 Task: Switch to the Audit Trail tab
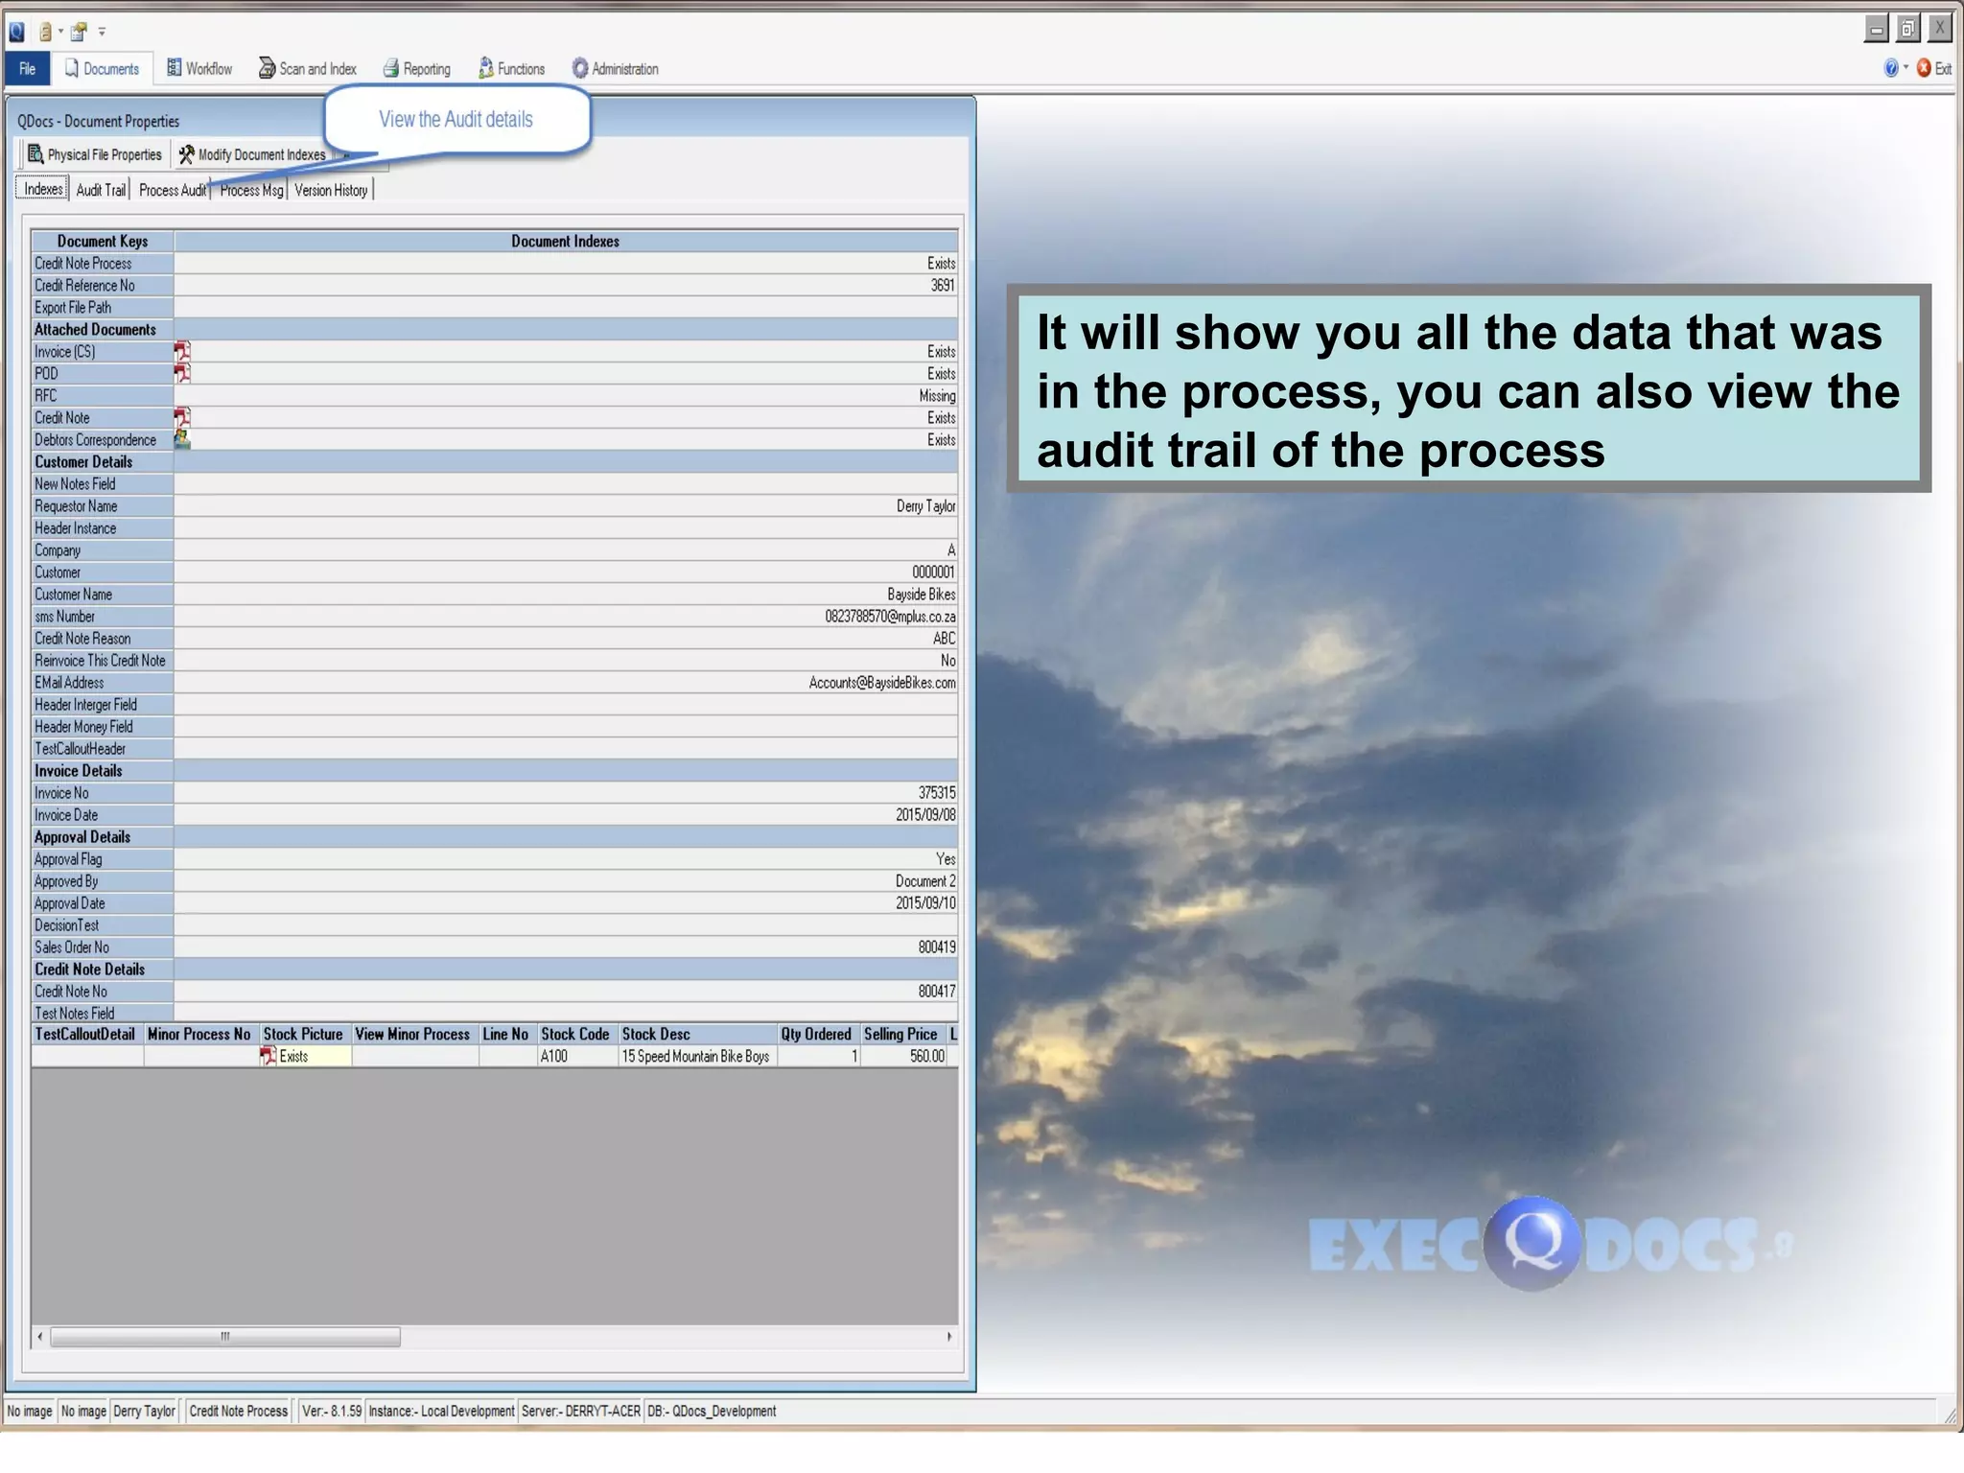coord(101,190)
